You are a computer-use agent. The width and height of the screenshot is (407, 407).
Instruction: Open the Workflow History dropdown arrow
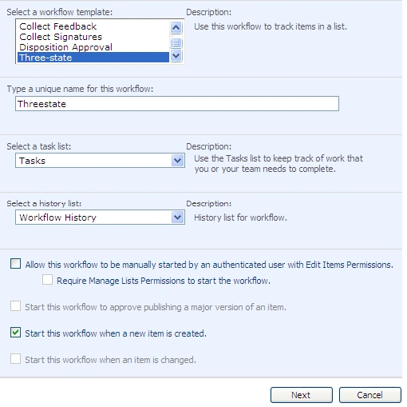click(177, 217)
